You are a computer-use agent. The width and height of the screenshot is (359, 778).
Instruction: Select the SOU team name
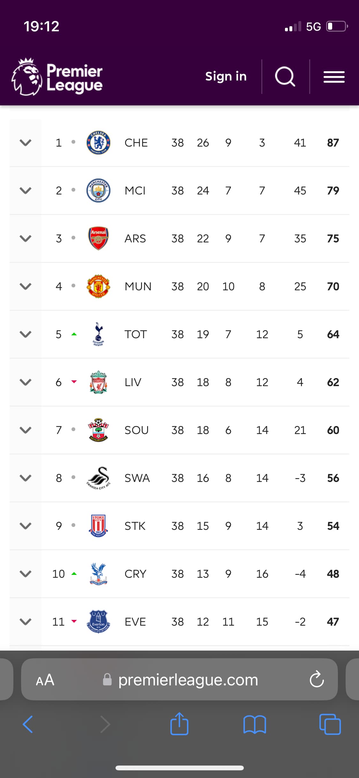click(137, 430)
